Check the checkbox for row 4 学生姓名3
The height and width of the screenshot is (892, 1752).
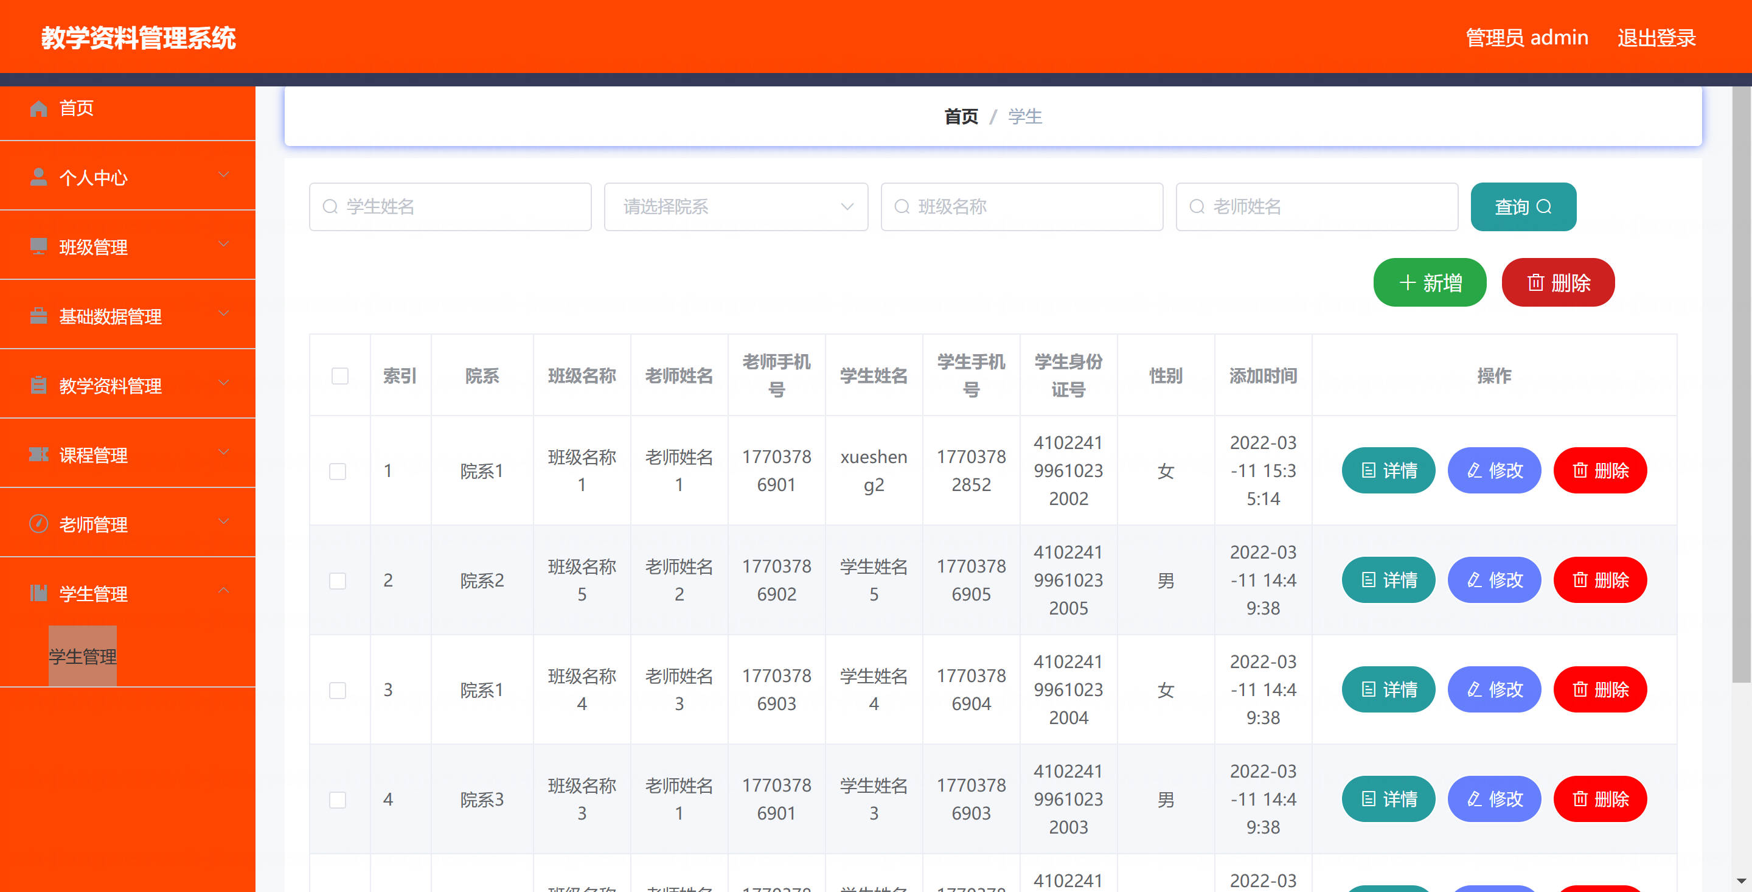pyautogui.click(x=338, y=800)
